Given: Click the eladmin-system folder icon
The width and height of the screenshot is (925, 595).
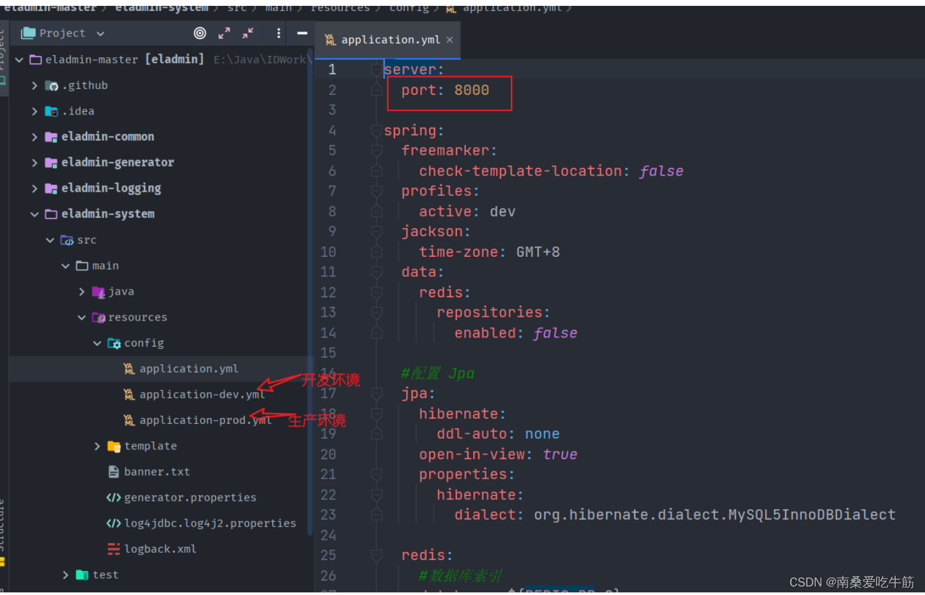Looking at the screenshot, I should 51,215.
